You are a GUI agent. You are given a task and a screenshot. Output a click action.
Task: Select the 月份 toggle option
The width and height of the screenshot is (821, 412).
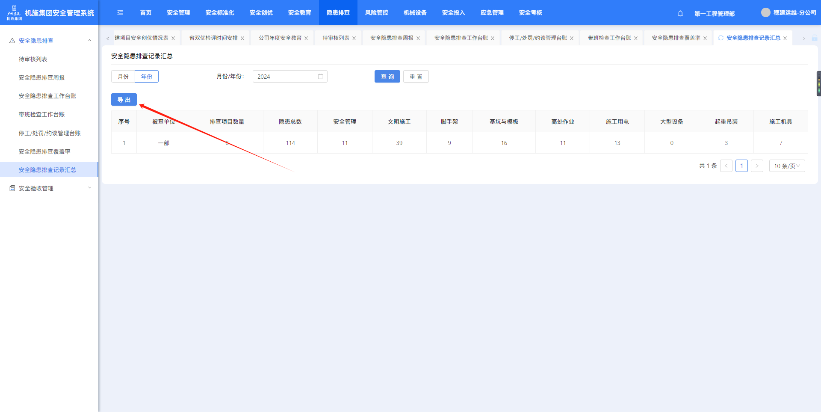pyautogui.click(x=123, y=77)
